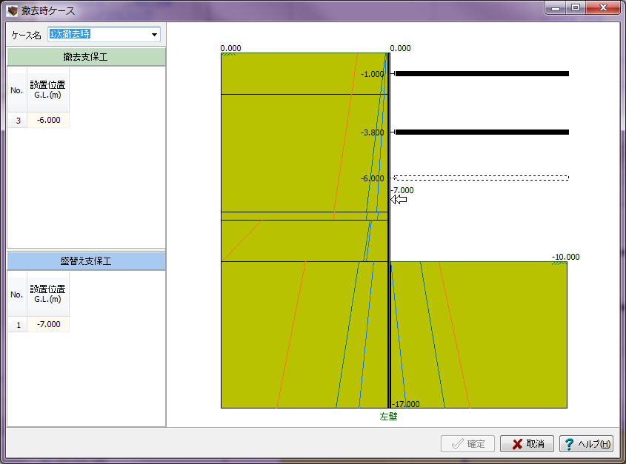This screenshot has width=626, height=464.
Task: Click row number 3 in 撤去支保工 table
Action: coord(18,120)
